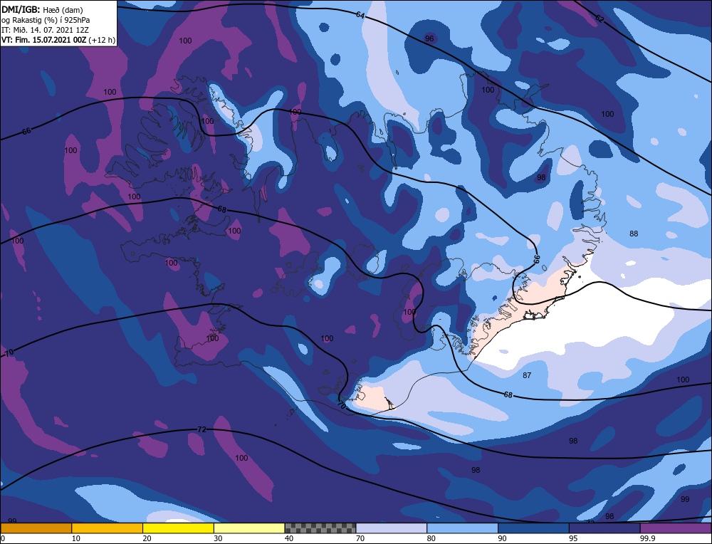Choose the medium blue 90–95 legend swatch
The height and width of the screenshot is (544, 712).
coord(533,528)
